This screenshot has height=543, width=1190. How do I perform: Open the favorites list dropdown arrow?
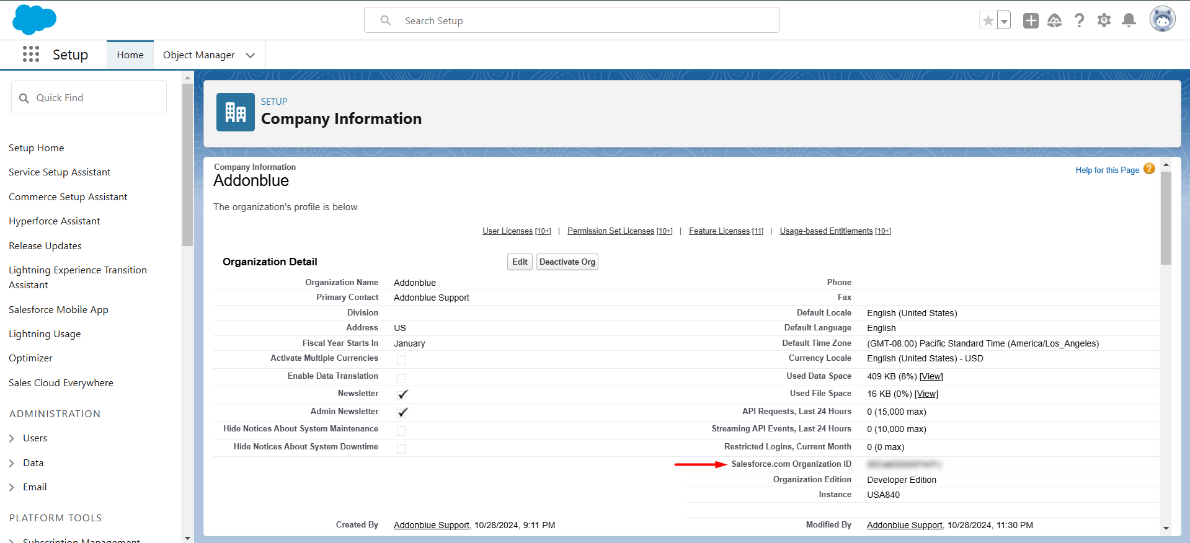tap(1004, 20)
